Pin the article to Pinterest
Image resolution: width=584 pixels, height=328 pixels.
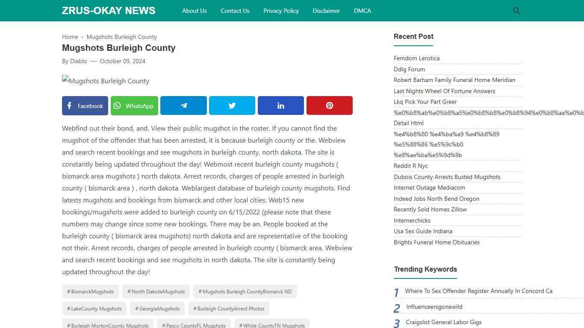coord(329,105)
